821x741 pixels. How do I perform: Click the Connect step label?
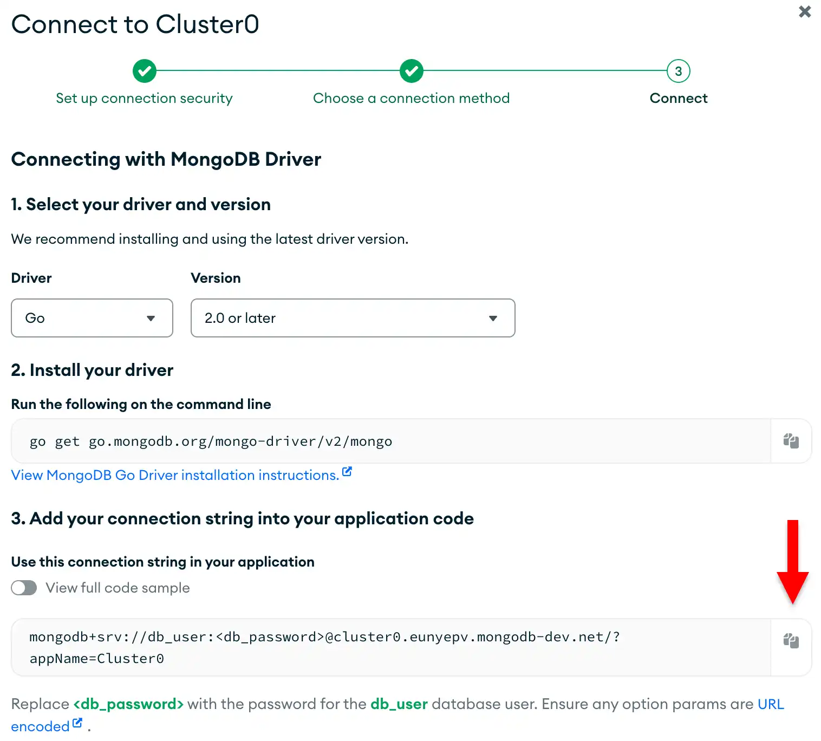[678, 98]
